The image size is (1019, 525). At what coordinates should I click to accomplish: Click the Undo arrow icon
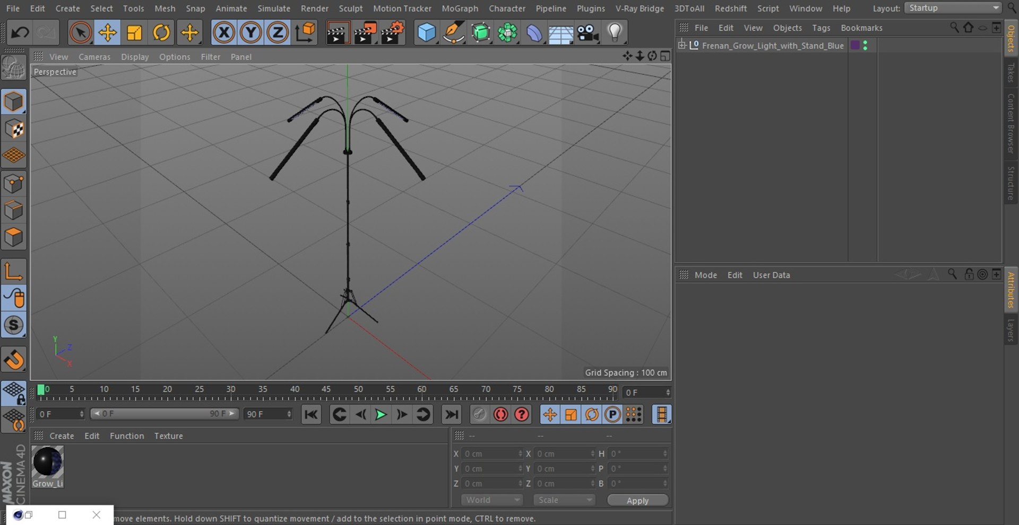20,33
